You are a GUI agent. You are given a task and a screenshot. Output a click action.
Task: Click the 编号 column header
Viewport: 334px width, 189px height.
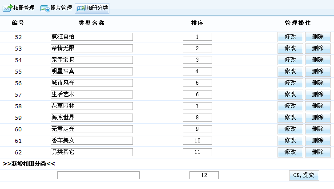[x=18, y=23]
